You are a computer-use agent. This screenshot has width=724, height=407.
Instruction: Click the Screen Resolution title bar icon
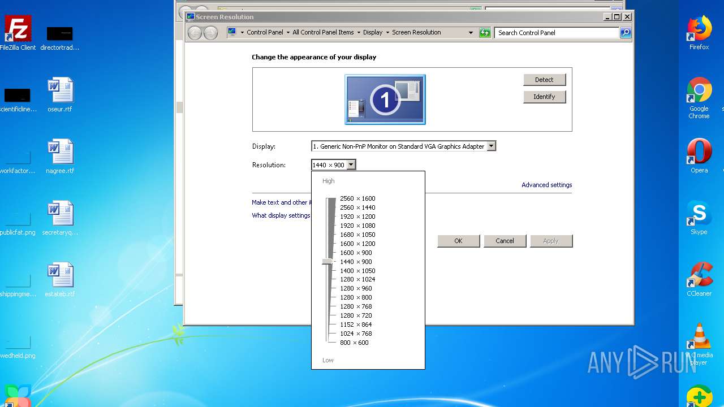tap(191, 17)
